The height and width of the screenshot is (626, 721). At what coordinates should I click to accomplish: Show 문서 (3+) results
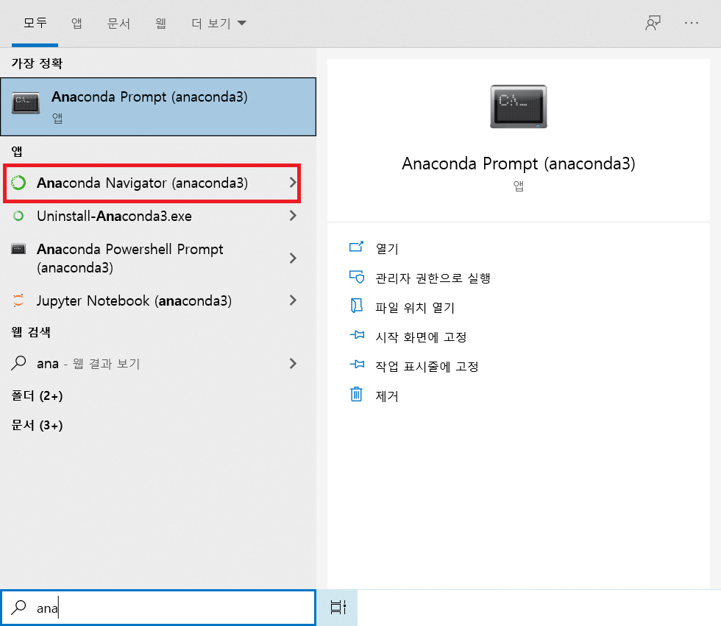(x=37, y=426)
